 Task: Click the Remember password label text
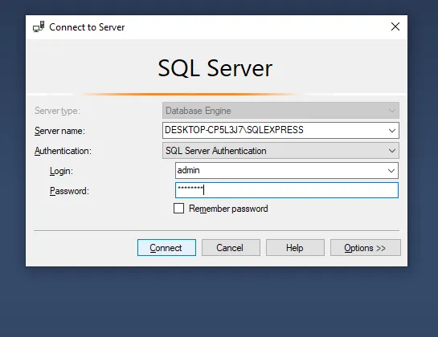(228, 209)
